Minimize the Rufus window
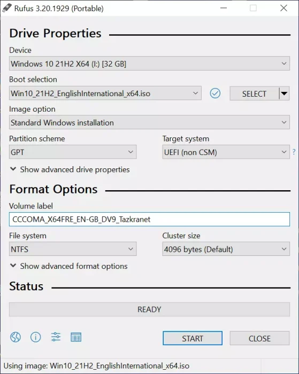299x374 pixels. [x=224, y=8]
